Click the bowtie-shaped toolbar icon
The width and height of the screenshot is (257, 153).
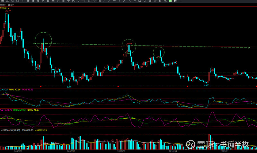click(74, 1)
